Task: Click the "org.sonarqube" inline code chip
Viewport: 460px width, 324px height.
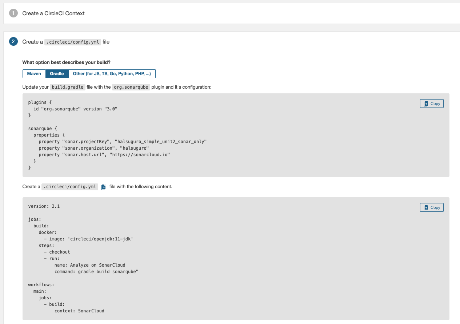Action: pyautogui.click(x=131, y=87)
